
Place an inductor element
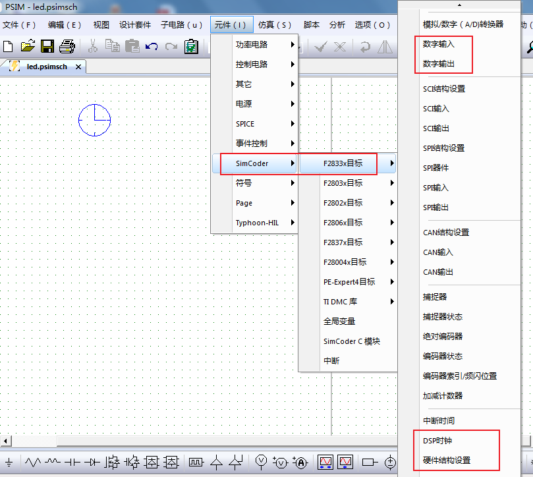[x=53, y=462]
